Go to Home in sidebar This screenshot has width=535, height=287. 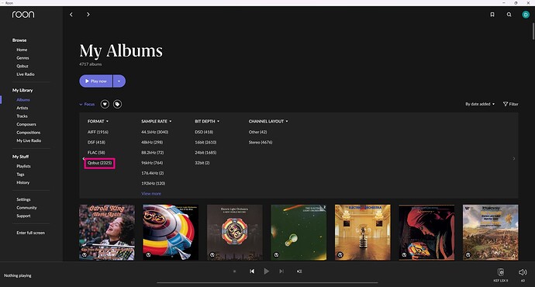pos(22,50)
